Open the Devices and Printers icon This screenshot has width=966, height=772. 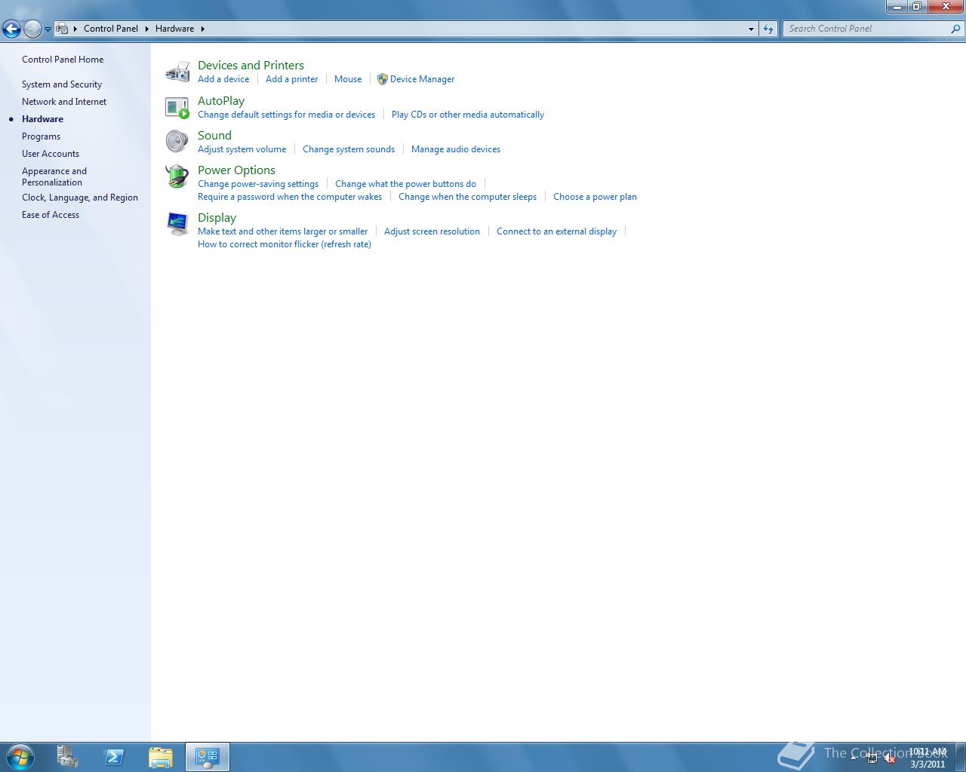click(177, 72)
